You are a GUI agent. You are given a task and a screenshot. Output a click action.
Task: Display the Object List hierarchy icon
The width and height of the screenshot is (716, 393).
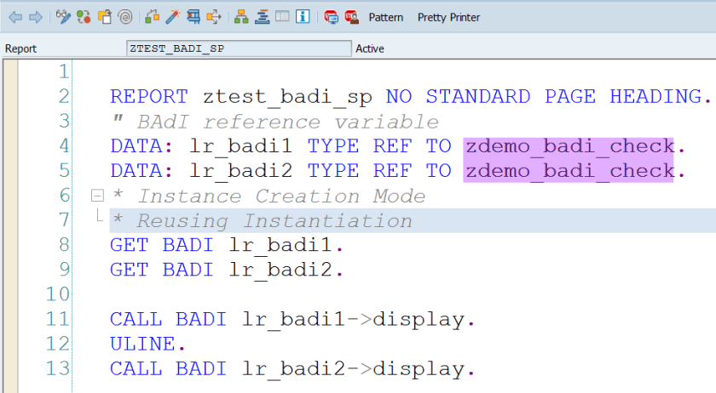pyautogui.click(x=241, y=17)
